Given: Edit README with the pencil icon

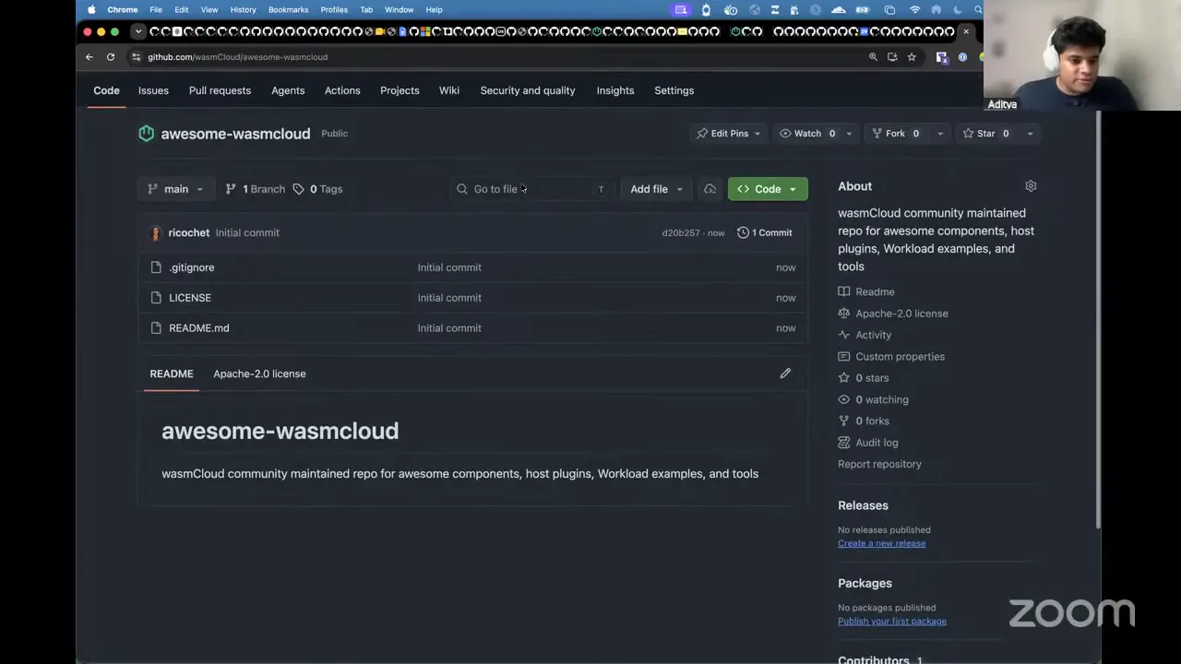Looking at the screenshot, I should pos(785,373).
